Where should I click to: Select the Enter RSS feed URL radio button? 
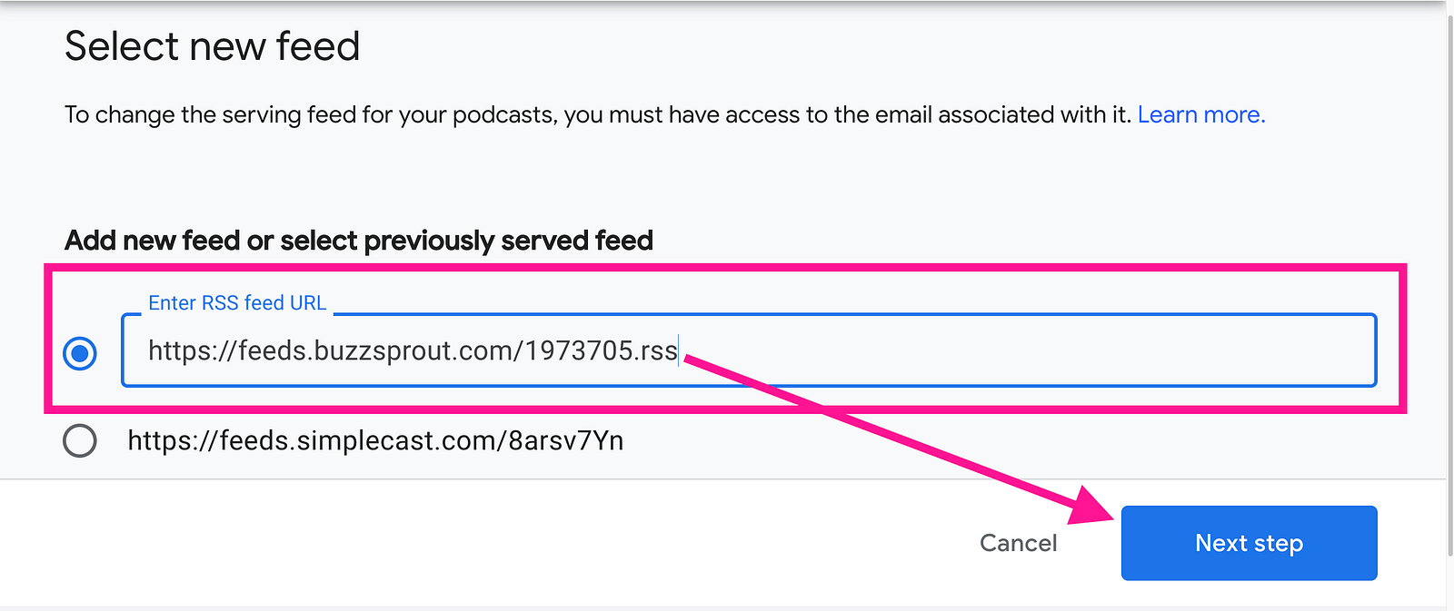pyautogui.click(x=80, y=353)
